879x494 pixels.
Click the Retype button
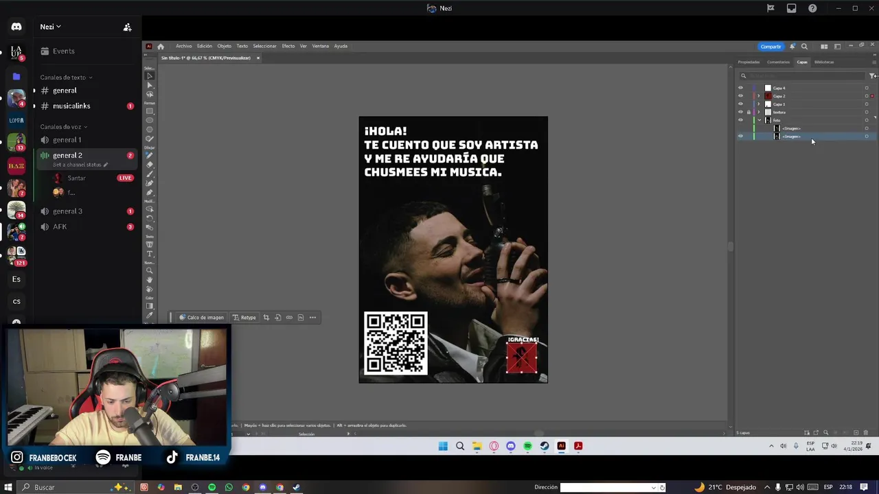coord(244,318)
